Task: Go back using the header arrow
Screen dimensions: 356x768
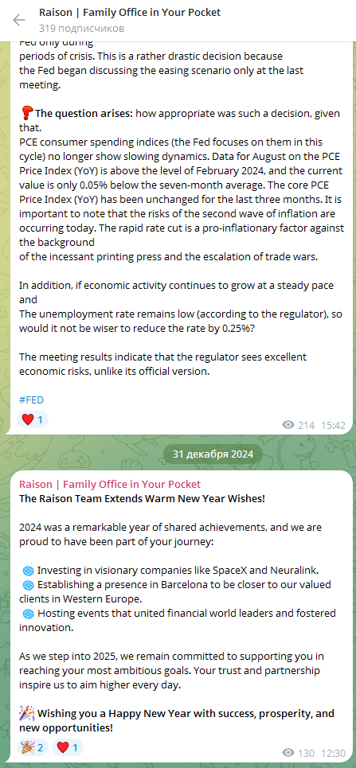Action: click(x=18, y=20)
